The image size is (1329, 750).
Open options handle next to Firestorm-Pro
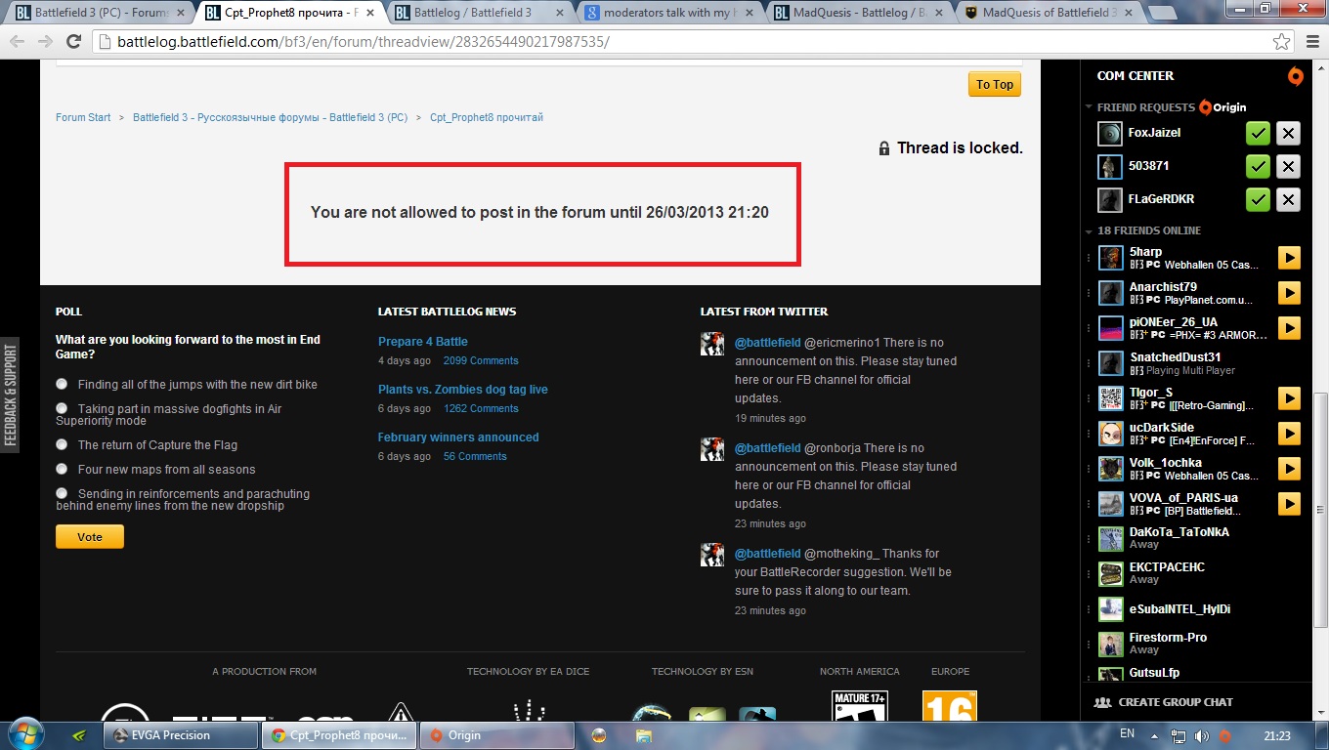1090,644
